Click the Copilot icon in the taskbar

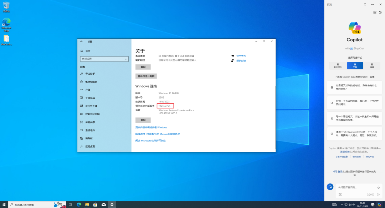[380, 204]
